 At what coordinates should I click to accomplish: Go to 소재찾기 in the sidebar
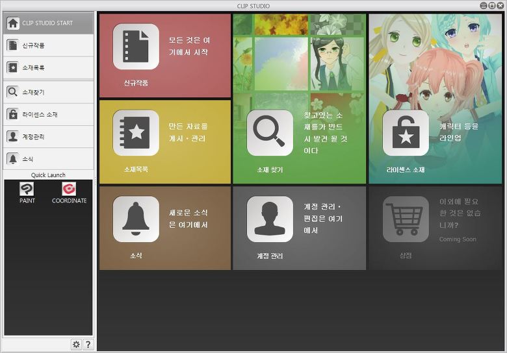(x=48, y=92)
